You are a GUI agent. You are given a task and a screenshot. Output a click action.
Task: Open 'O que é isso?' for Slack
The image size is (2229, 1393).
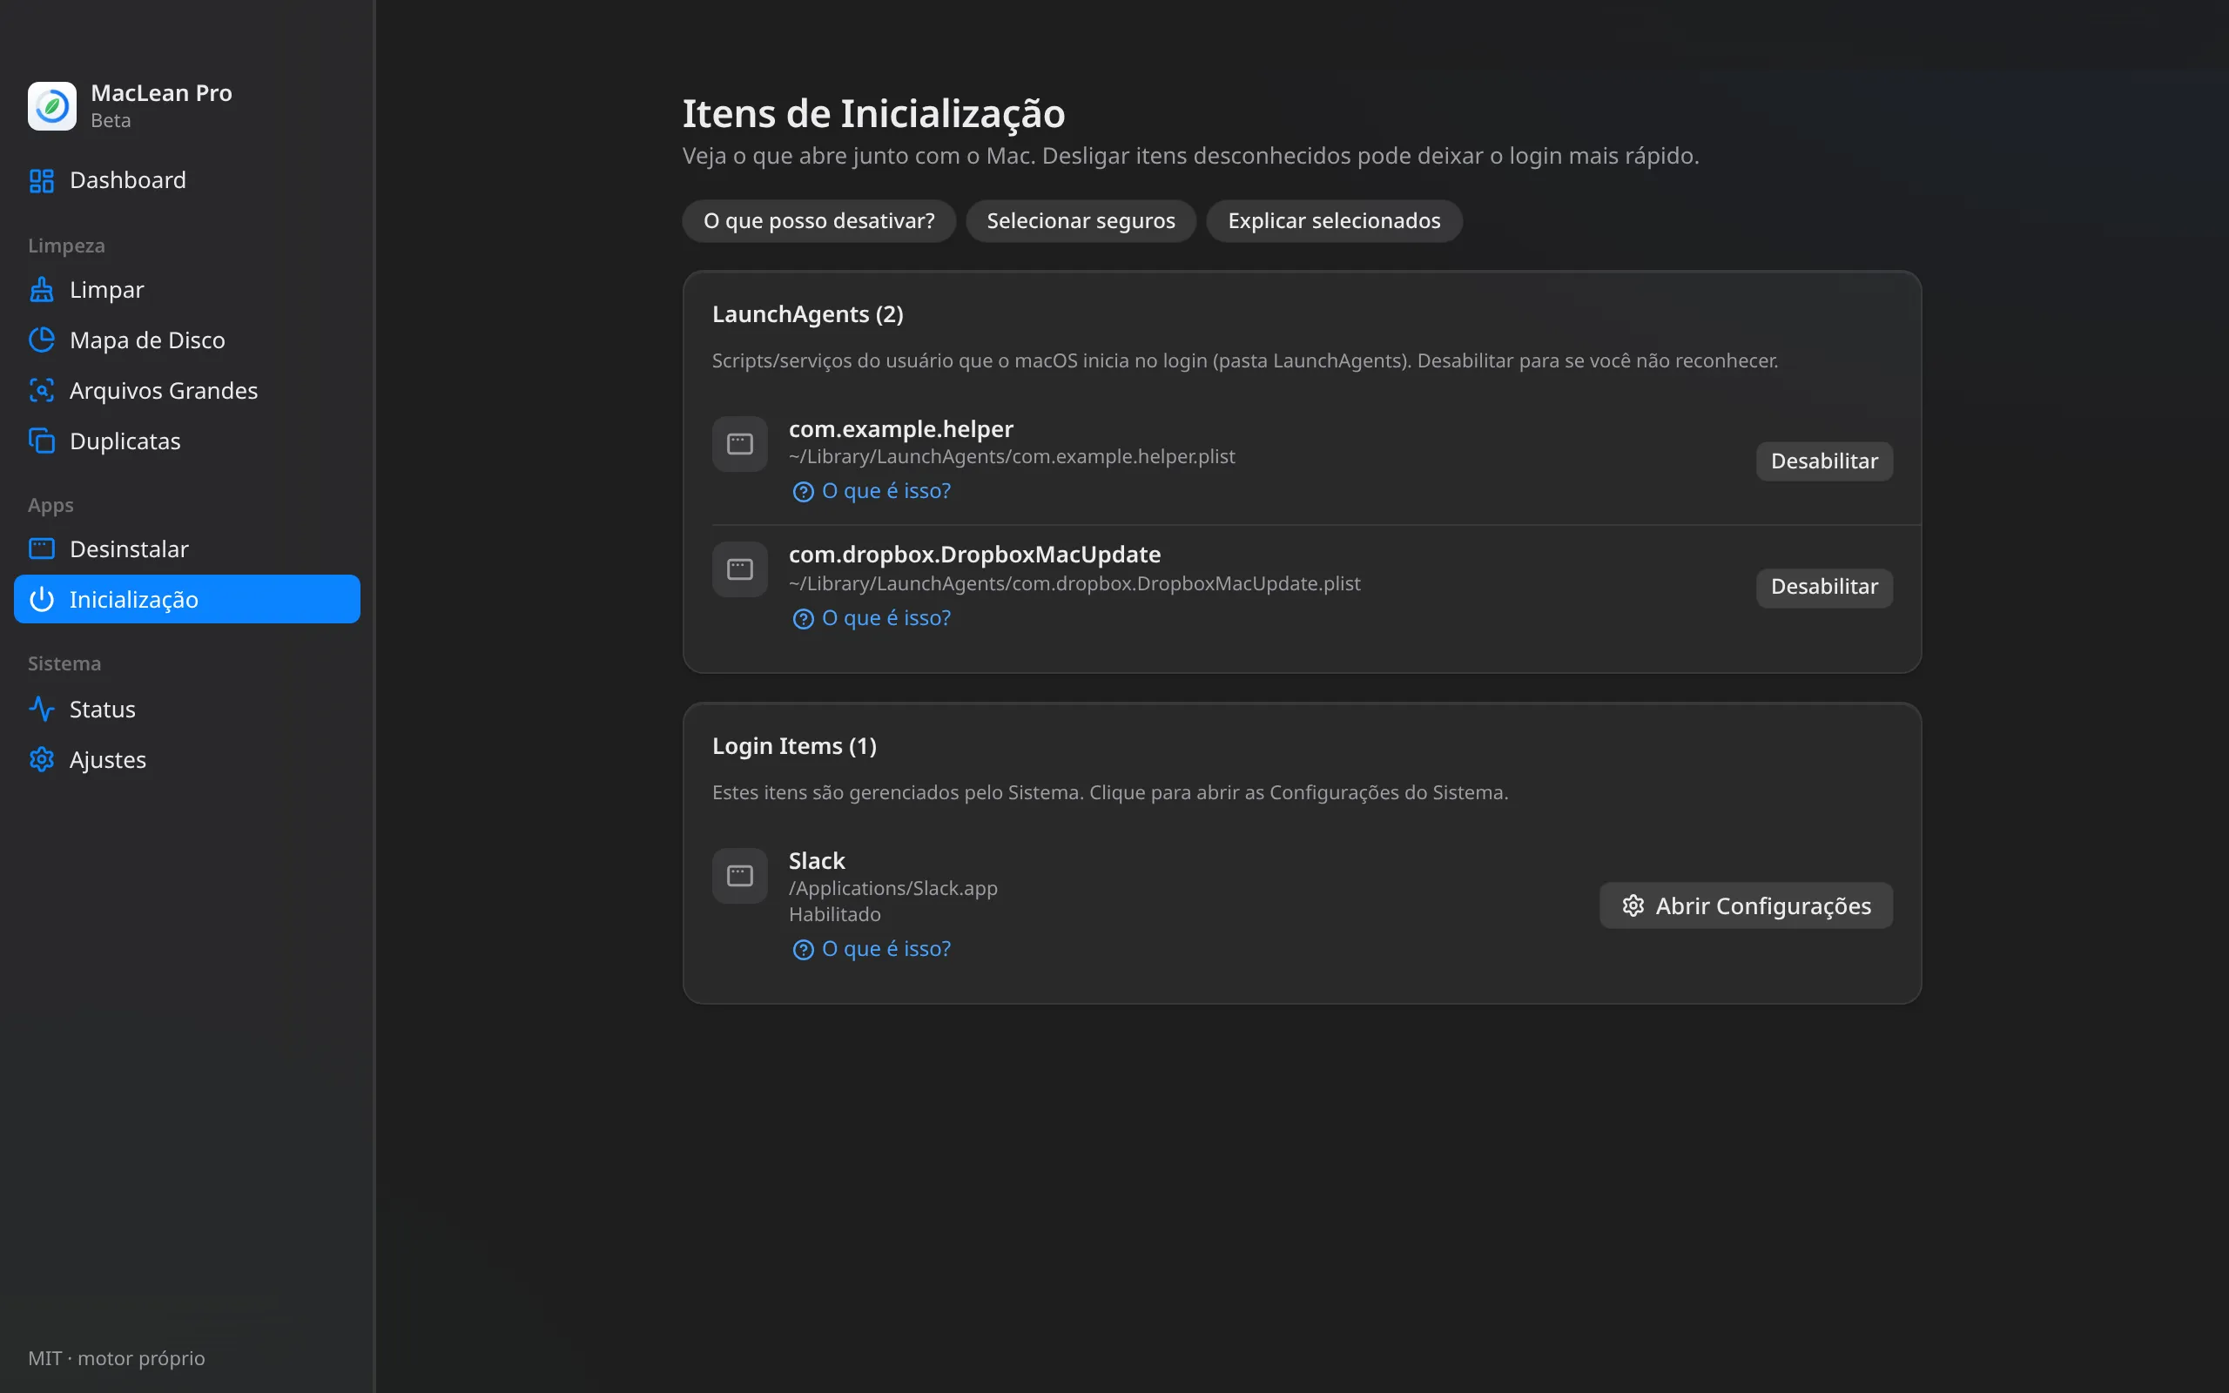coord(872,949)
